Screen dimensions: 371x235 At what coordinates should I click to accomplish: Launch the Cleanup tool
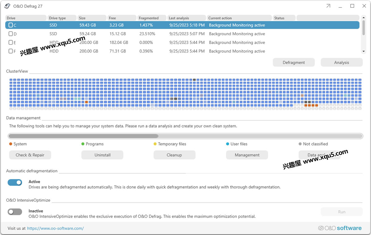[174, 155]
